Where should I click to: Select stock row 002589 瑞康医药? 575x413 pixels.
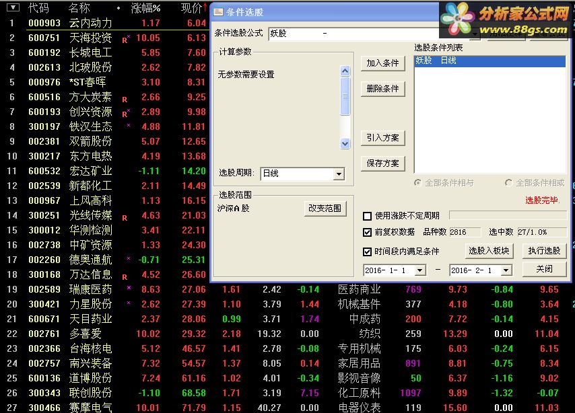point(287,289)
